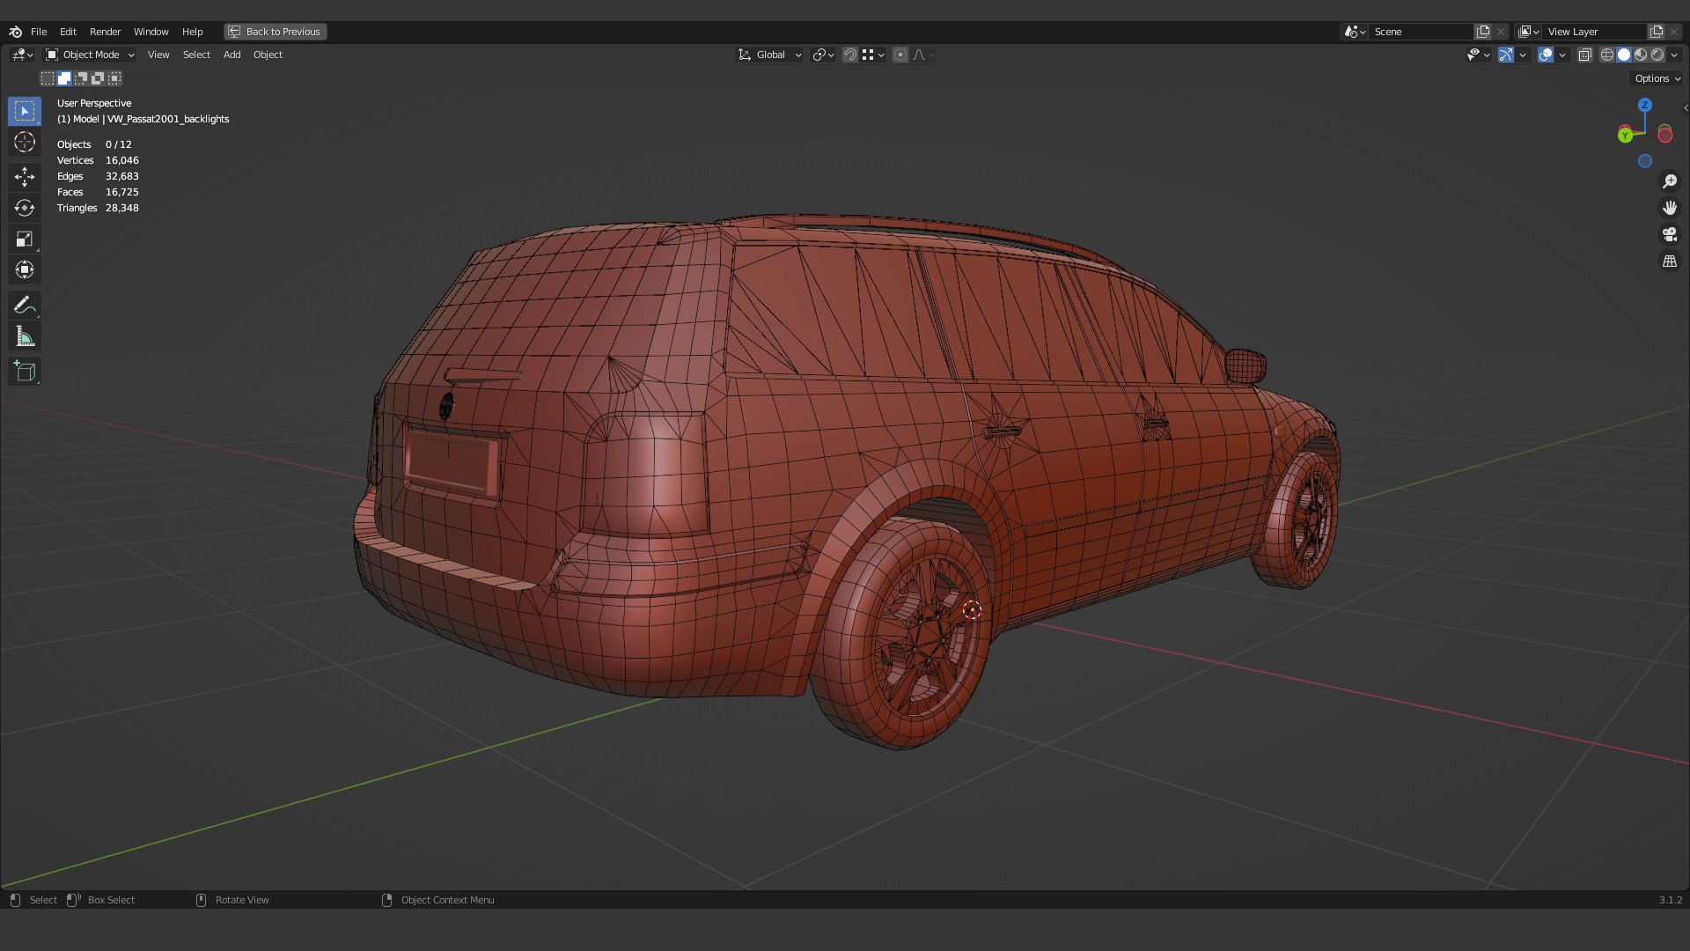Open the Options dropdown
This screenshot has height=951, width=1690.
coord(1657,78)
